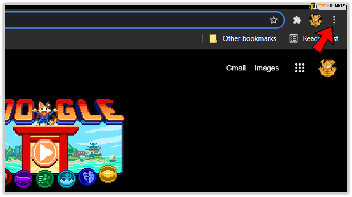The width and height of the screenshot is (352, 197).
Task: Open the Google account avatar on the page
Action: tap(327, 68)
